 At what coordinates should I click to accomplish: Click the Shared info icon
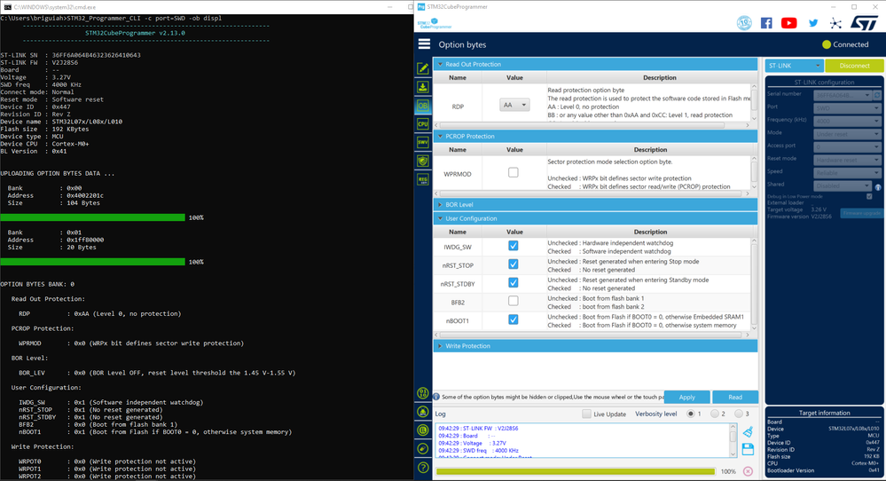(x=877, y=187)
